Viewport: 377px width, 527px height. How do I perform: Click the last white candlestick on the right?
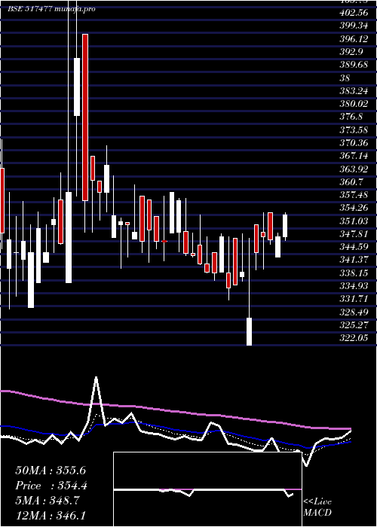(285, 226)
